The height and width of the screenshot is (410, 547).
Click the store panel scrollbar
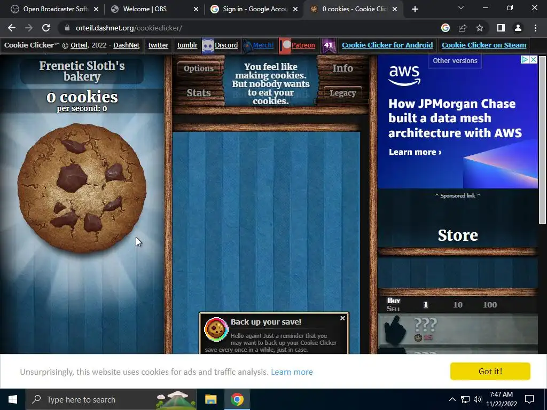point(542,139)
